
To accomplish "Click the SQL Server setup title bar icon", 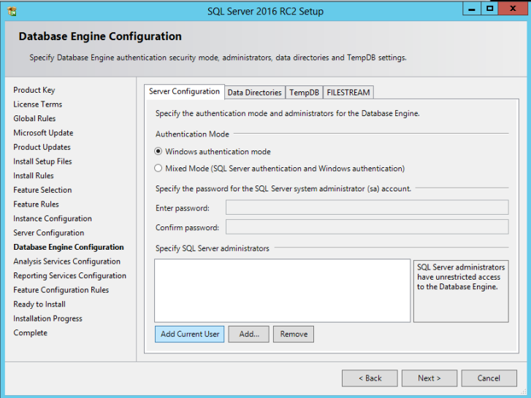I will pos(12,11).
